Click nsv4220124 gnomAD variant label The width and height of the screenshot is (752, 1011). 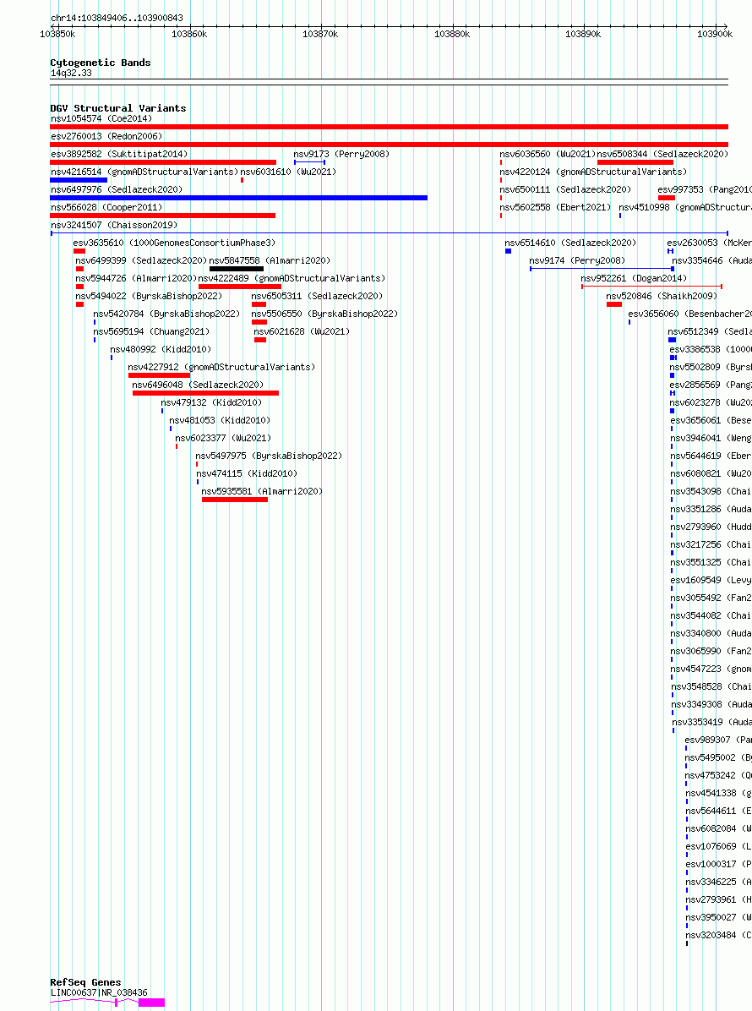(x=593, y=172)
